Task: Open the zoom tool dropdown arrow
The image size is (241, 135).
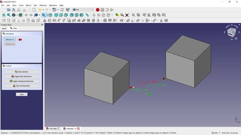Action: pyautogui.click(x=47, y=15)
